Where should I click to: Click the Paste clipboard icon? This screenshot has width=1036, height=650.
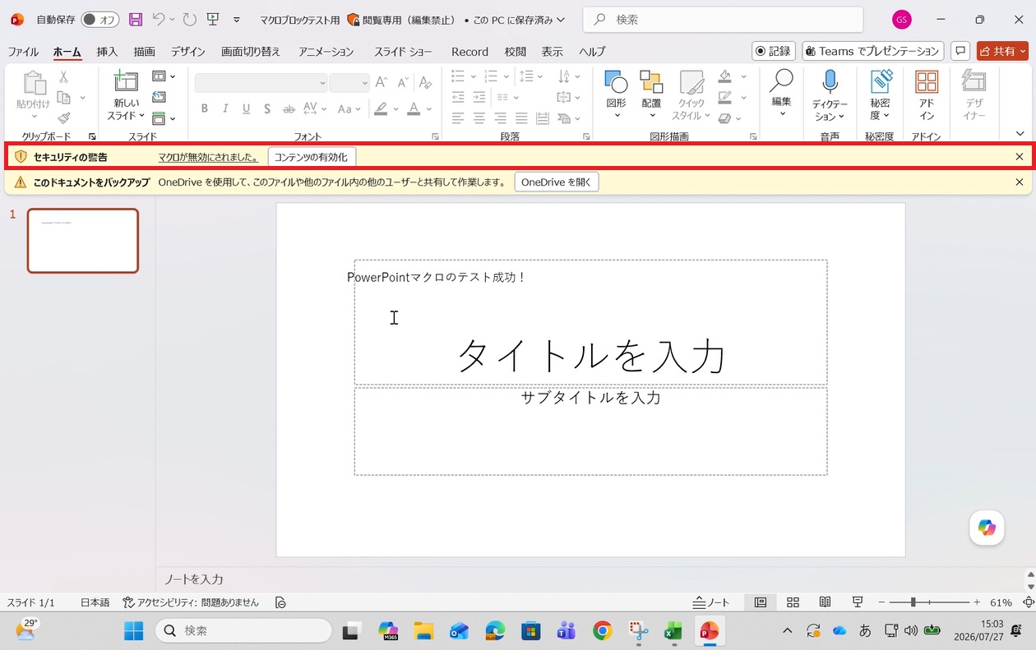point(34,84)
